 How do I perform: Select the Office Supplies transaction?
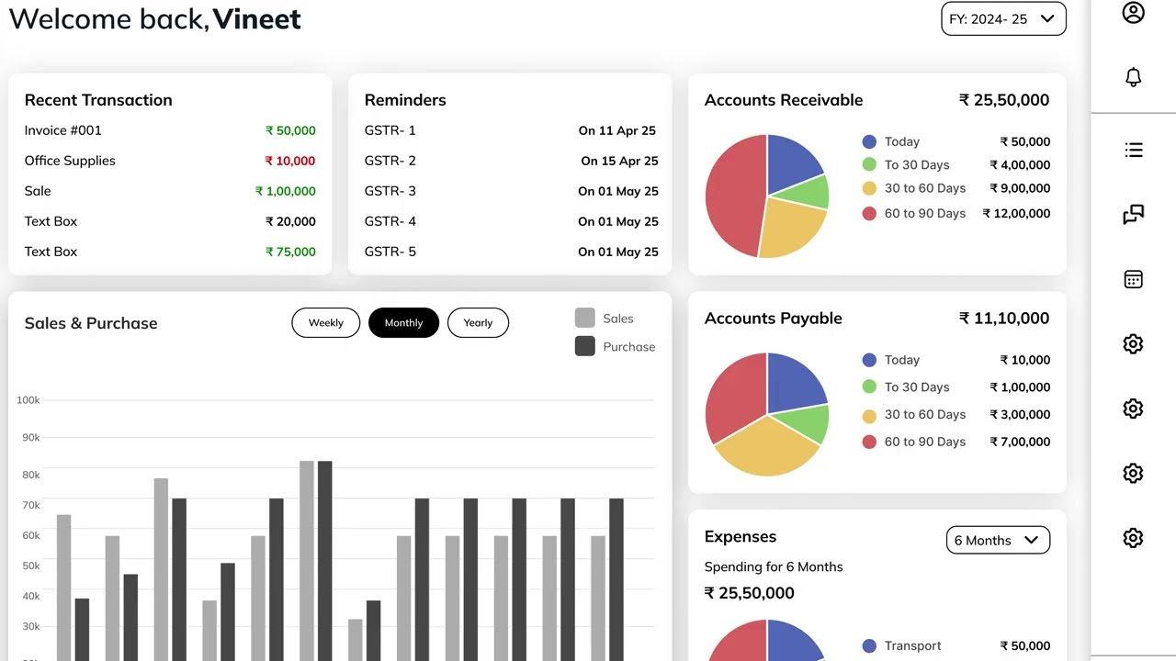point(70,161)
